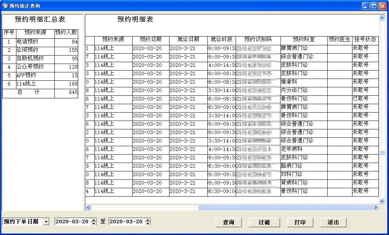The width and height of the screenshot is (389, 235).
Task: Click the 查询 (Query) button
Action: tap(229, 222)
